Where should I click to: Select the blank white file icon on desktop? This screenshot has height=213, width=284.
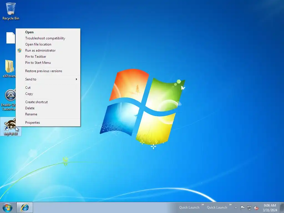tap(11, 38)
